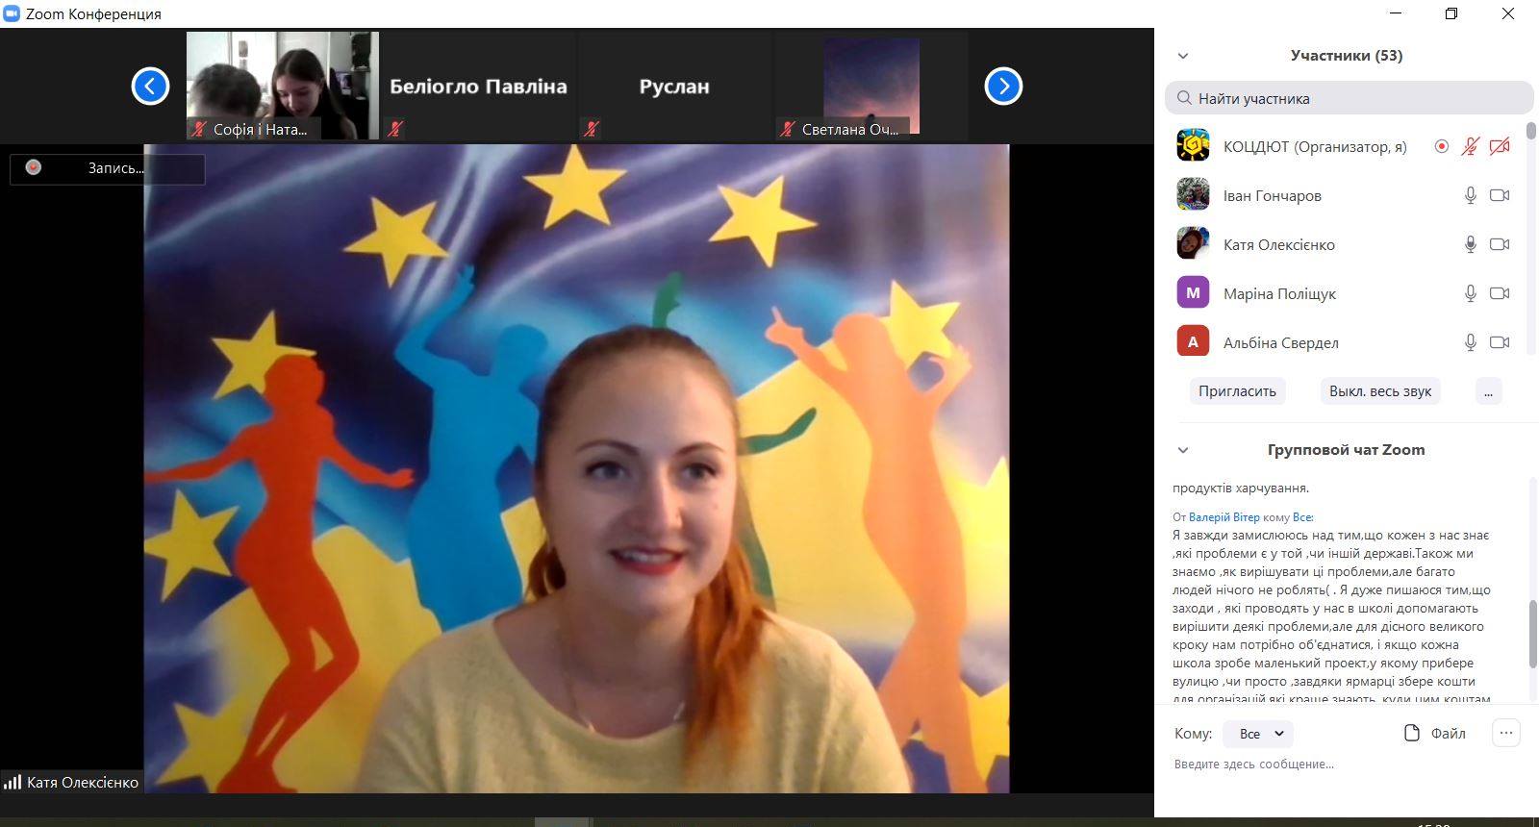Go to next page of video thumbnails

click(1003, 87)
